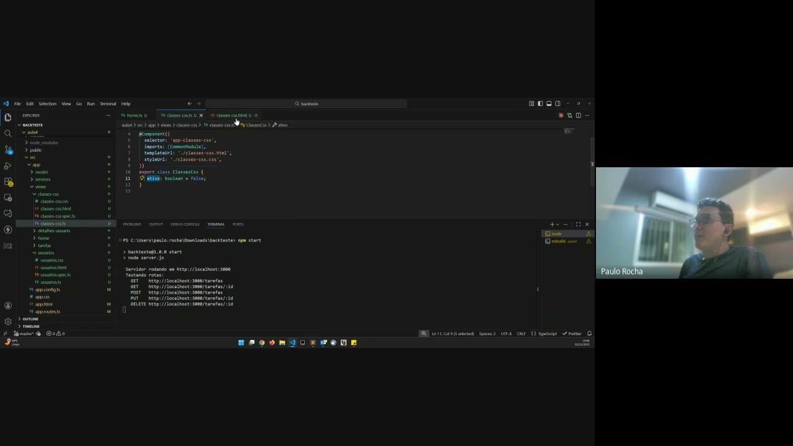Close the classes-css.ts tab

[x=201, y=115]
